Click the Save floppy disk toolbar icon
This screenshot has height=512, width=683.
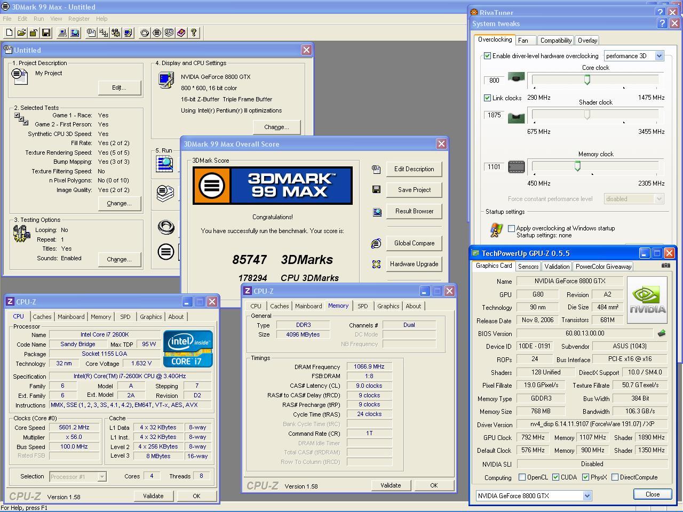click(46, 33)
